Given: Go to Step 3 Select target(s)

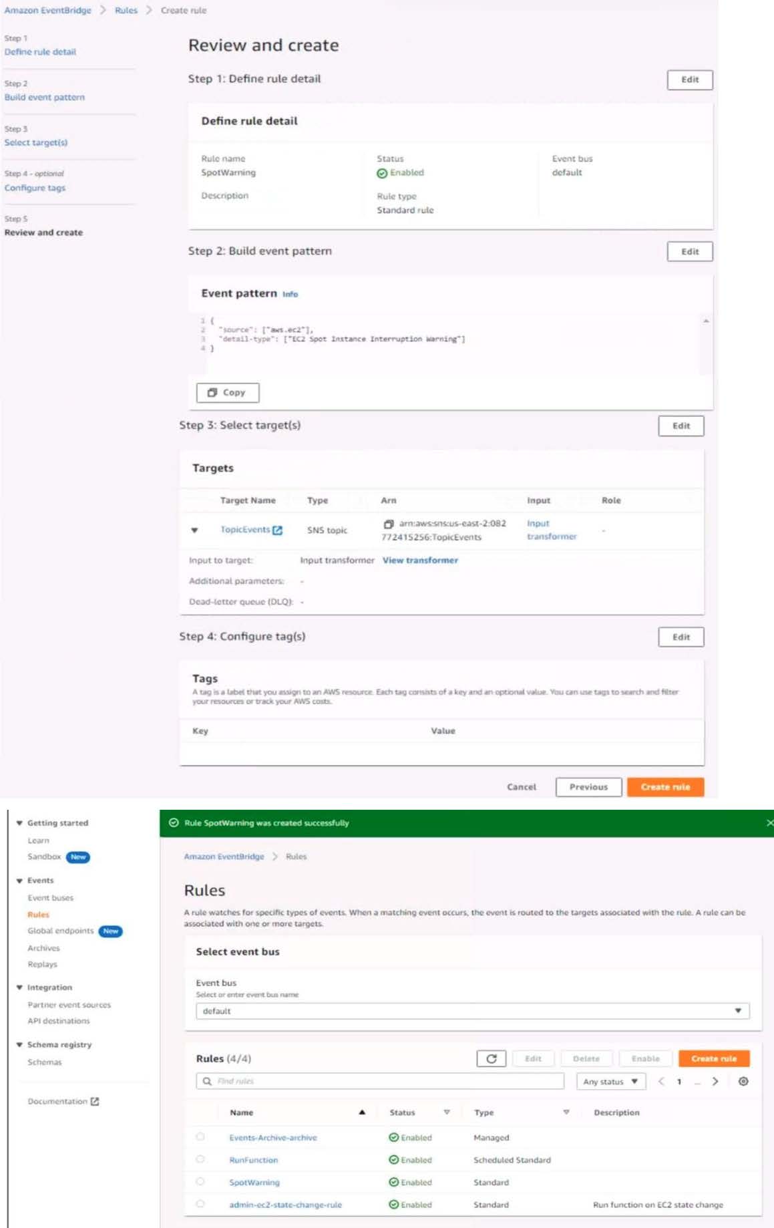Looking at the screenshot, I should pyautogui.click(x=36, y=143).
